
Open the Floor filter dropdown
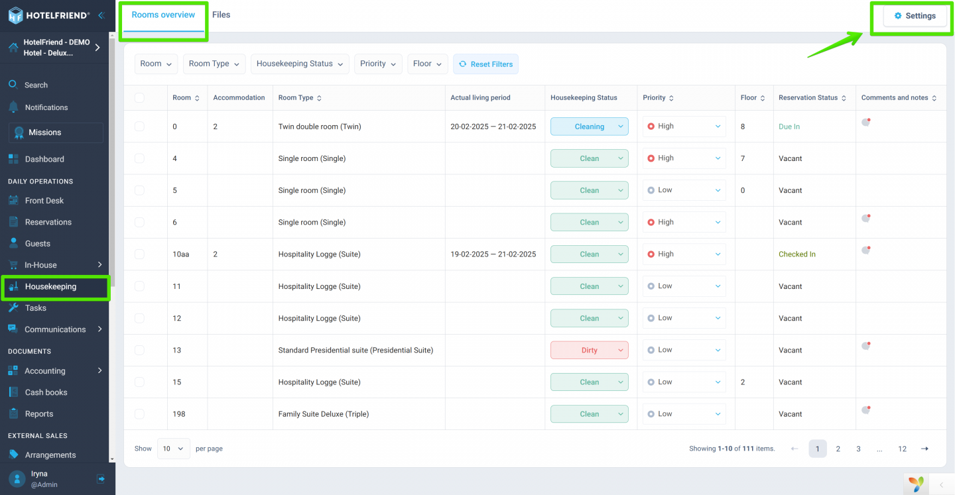pyautogui.click(x=428, y=64)
